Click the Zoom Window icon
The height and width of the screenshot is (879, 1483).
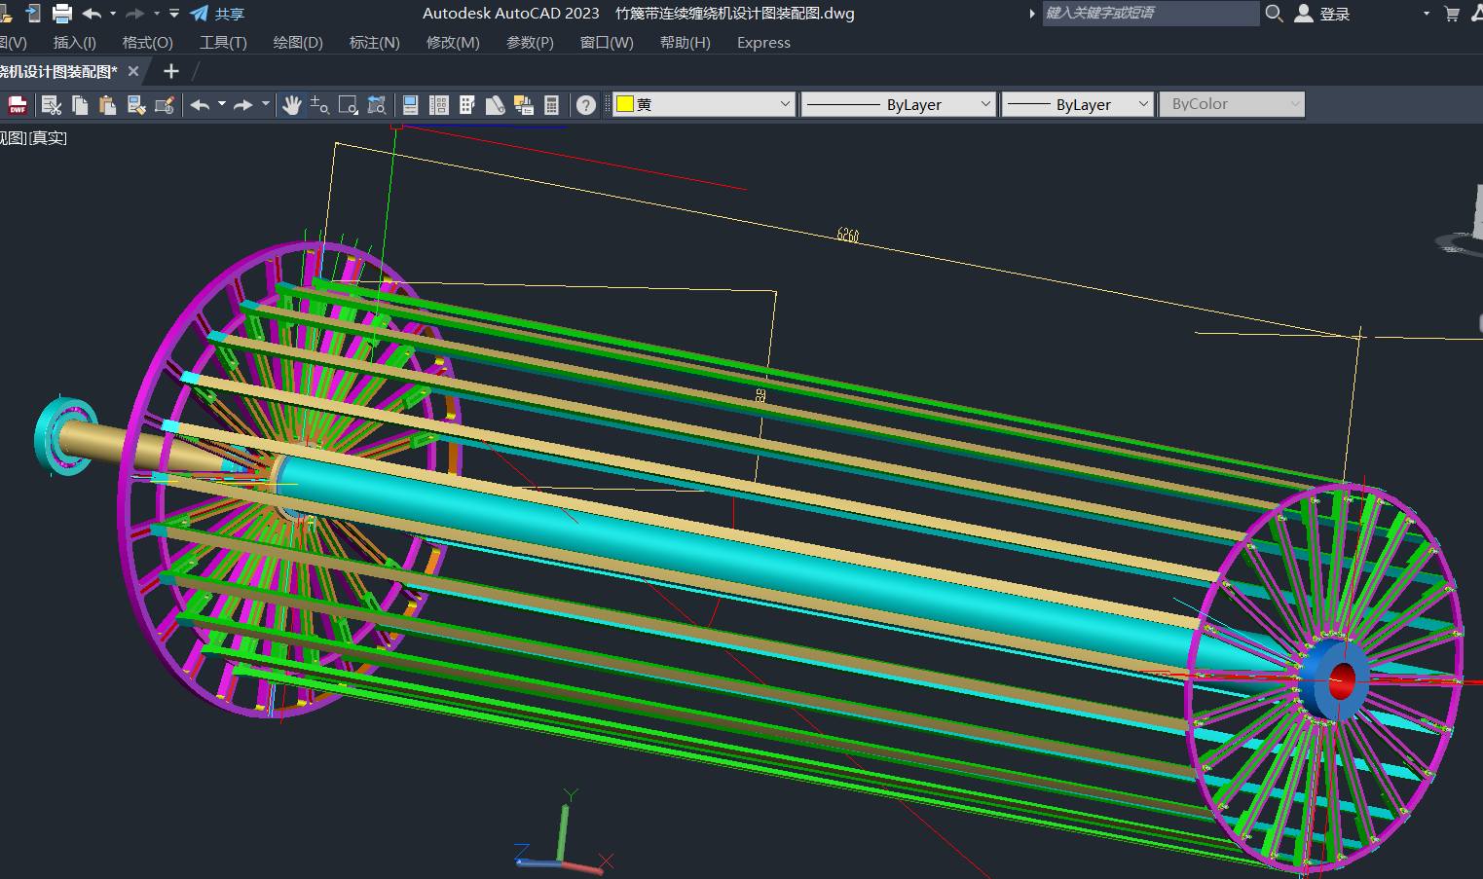(348, 105)
